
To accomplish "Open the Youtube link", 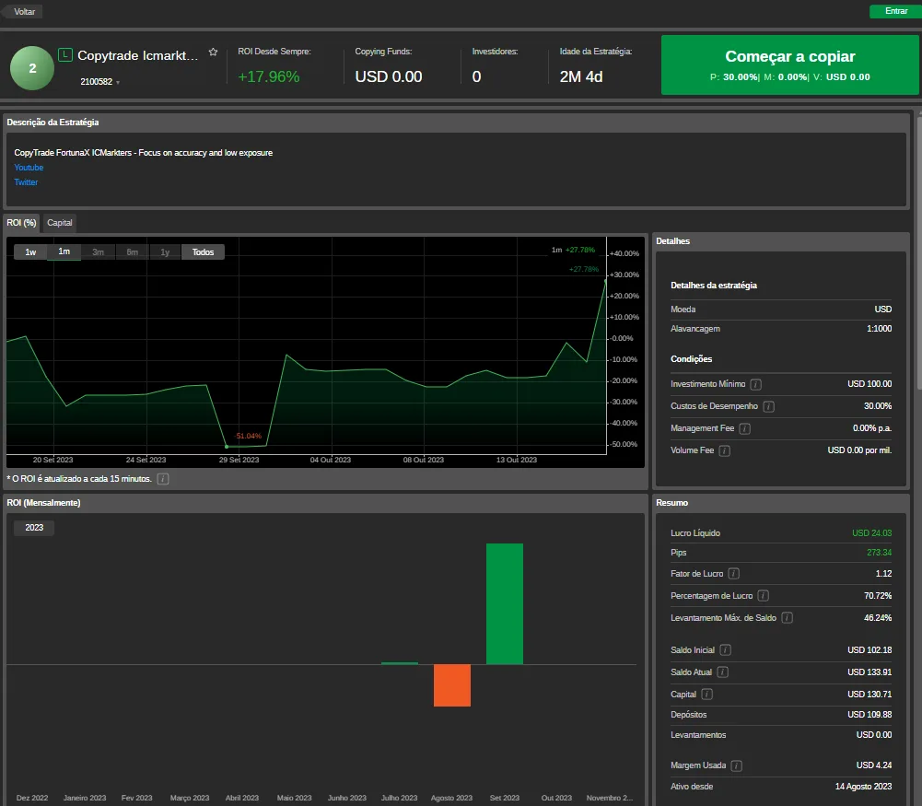I will click(29, 168).
